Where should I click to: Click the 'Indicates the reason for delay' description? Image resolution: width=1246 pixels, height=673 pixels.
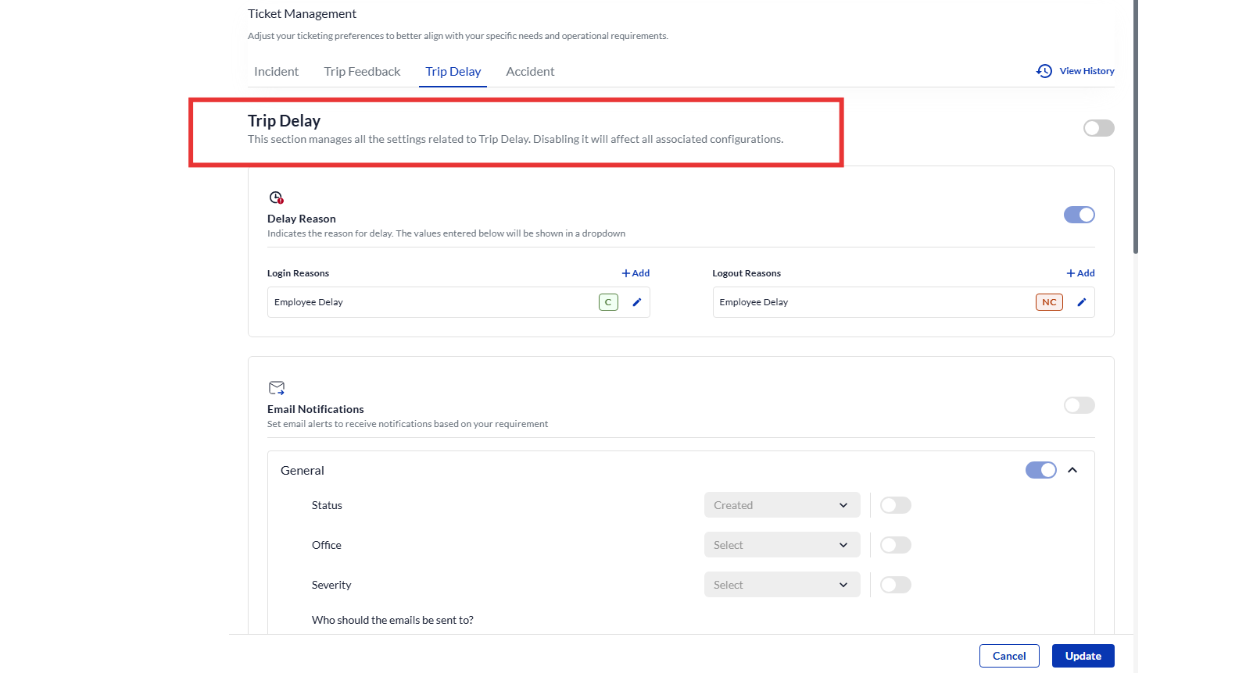(446, 233)
